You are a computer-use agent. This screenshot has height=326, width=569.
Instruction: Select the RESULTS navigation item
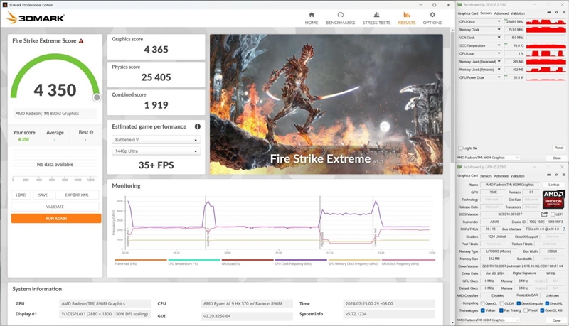click(407, 18)
